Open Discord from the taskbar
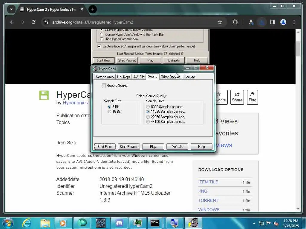The width and height of the screenshot is (306, 229). (x=119, y=223)
